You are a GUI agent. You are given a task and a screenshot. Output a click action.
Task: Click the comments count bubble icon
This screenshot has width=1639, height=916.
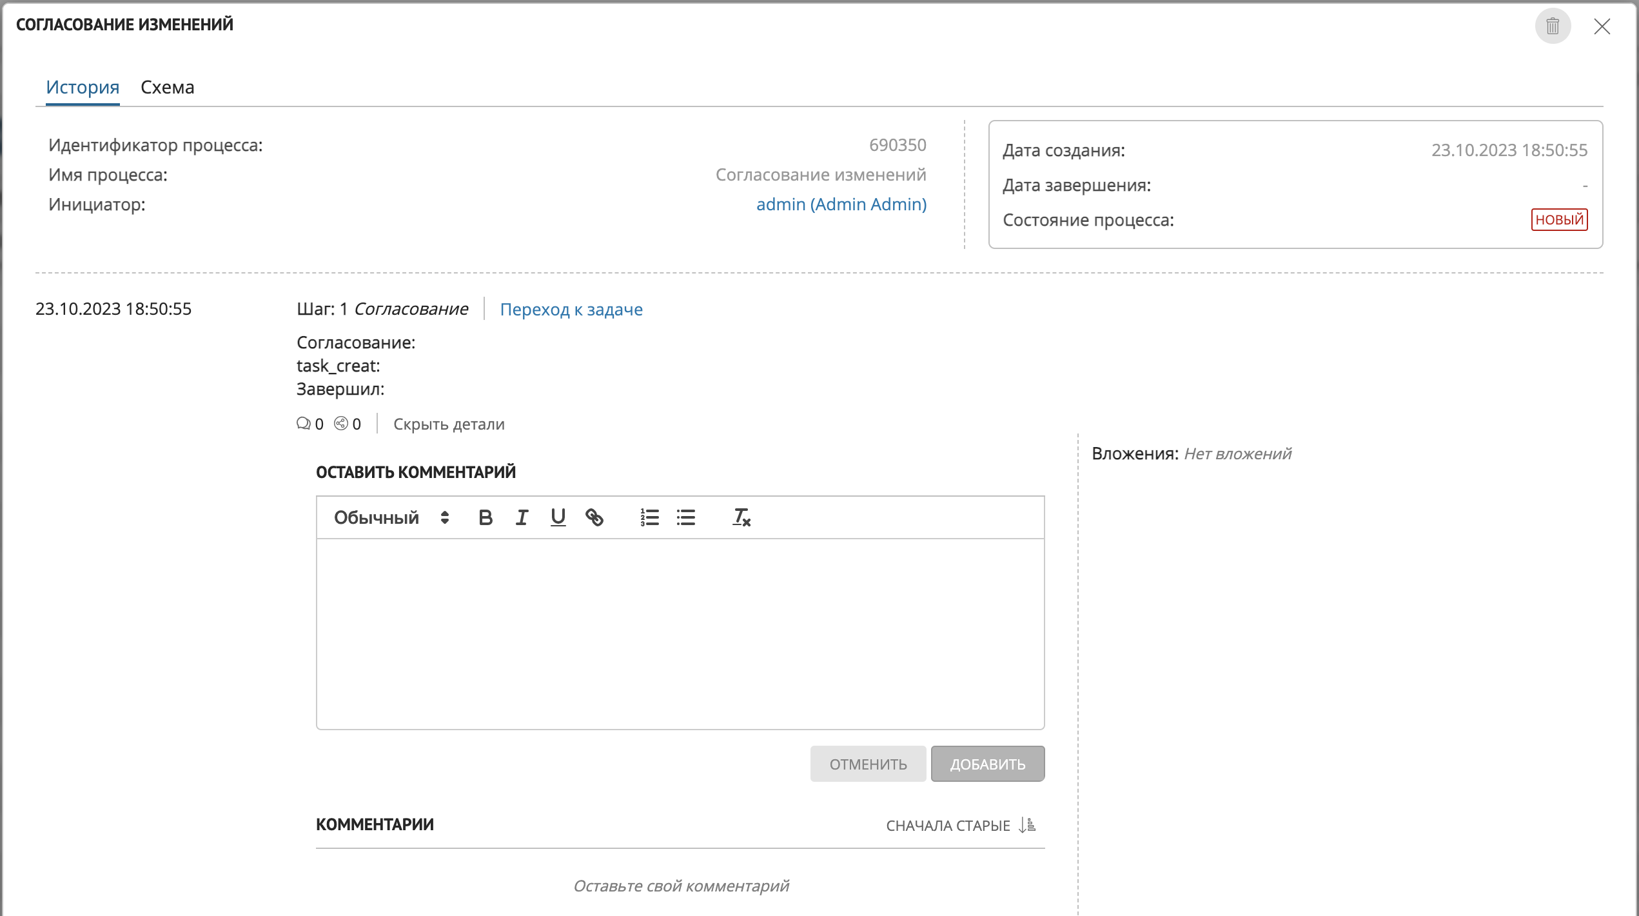pyautogui.click(x=303, y=424)
